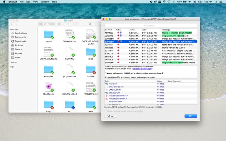Screen dimensions: 226x141
Task: Select commit a7ef27a row
Action: [151, 54]
